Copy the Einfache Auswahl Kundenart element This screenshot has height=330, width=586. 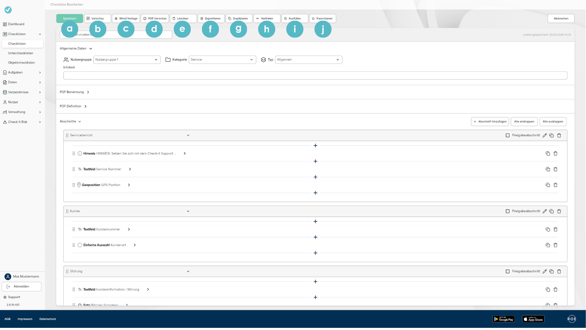pos(548,245)
